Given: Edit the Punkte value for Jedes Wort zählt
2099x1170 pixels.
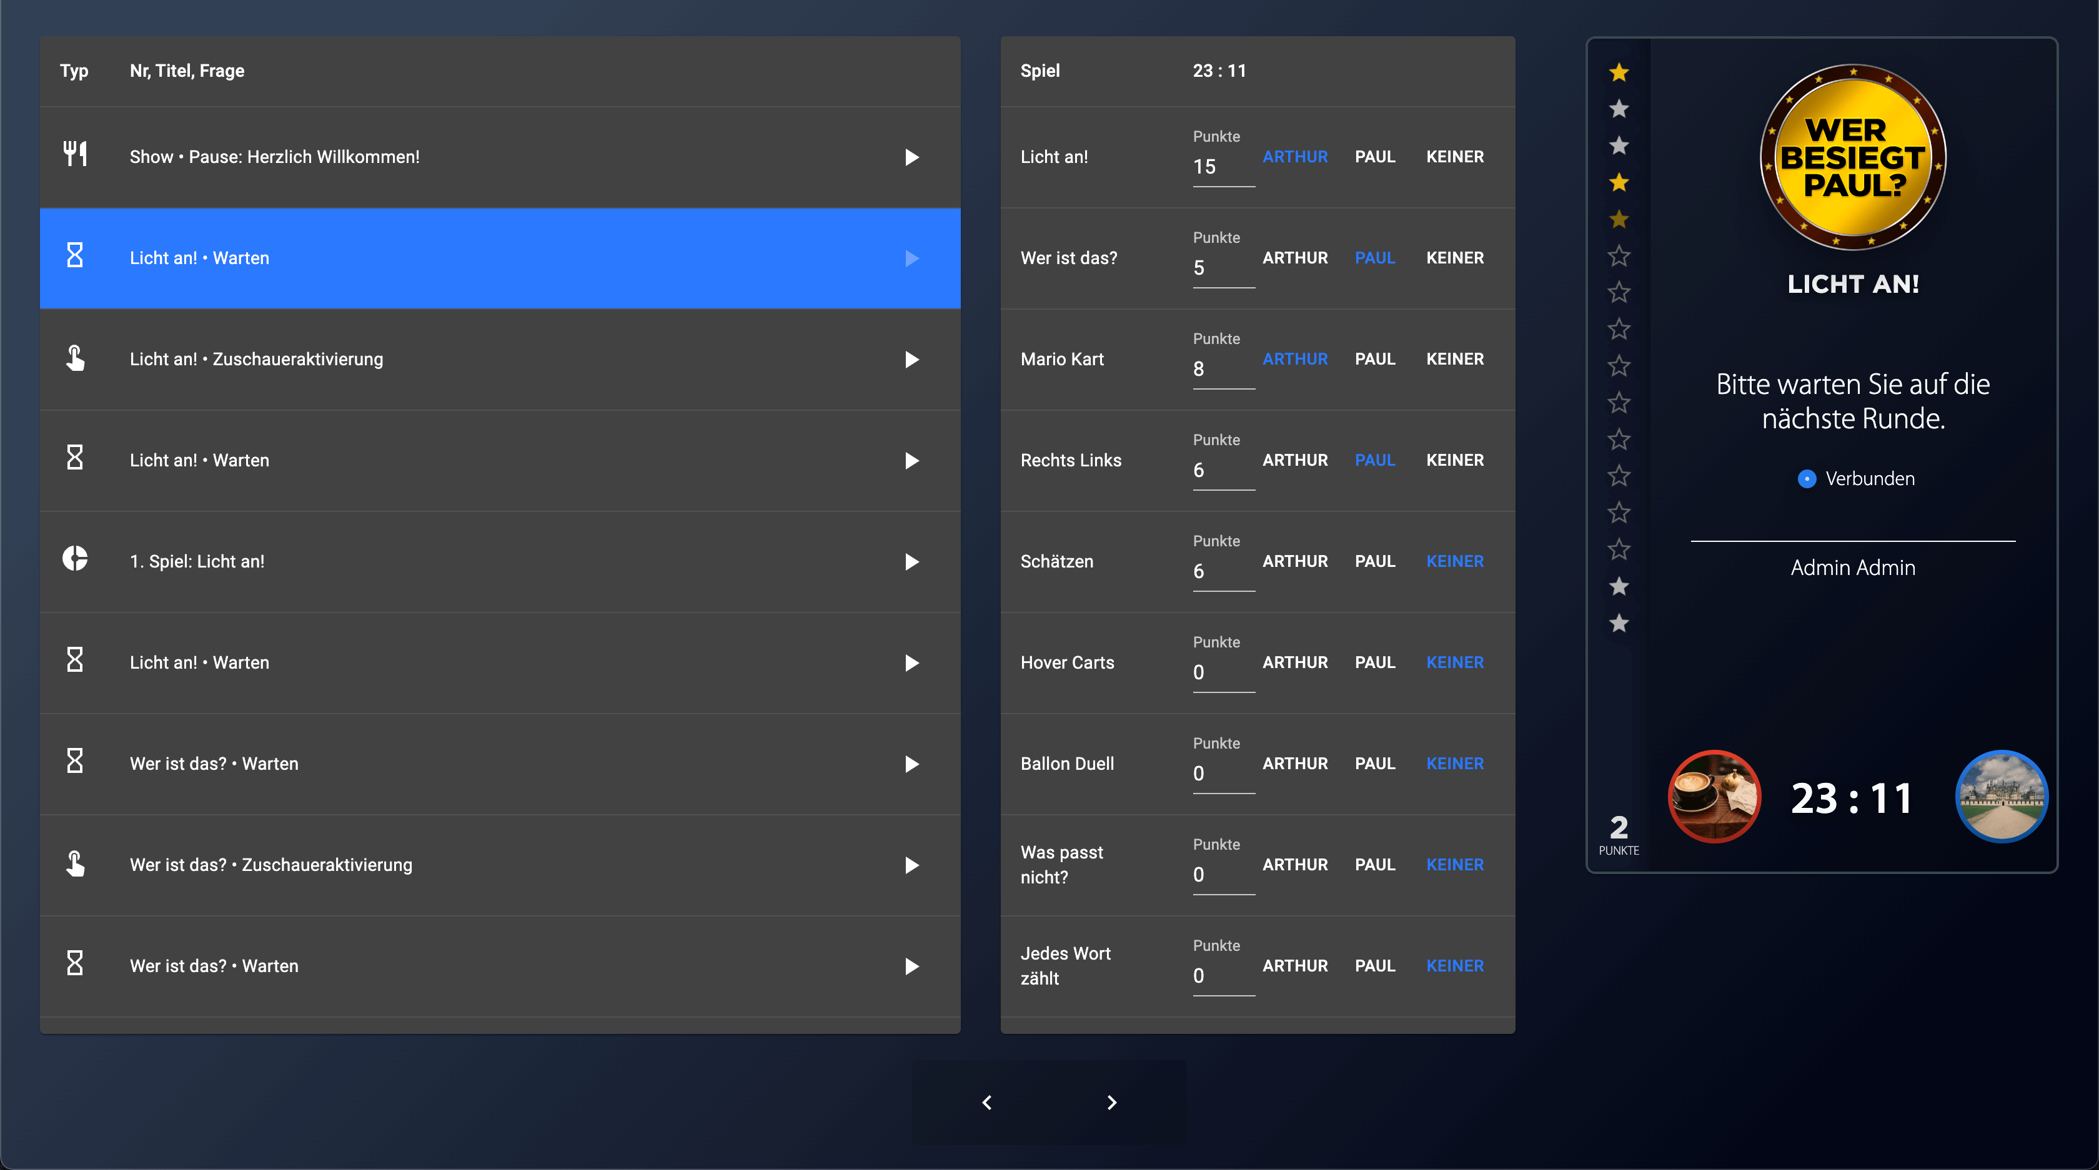Looking at the screenshot, I should 1223,975.
